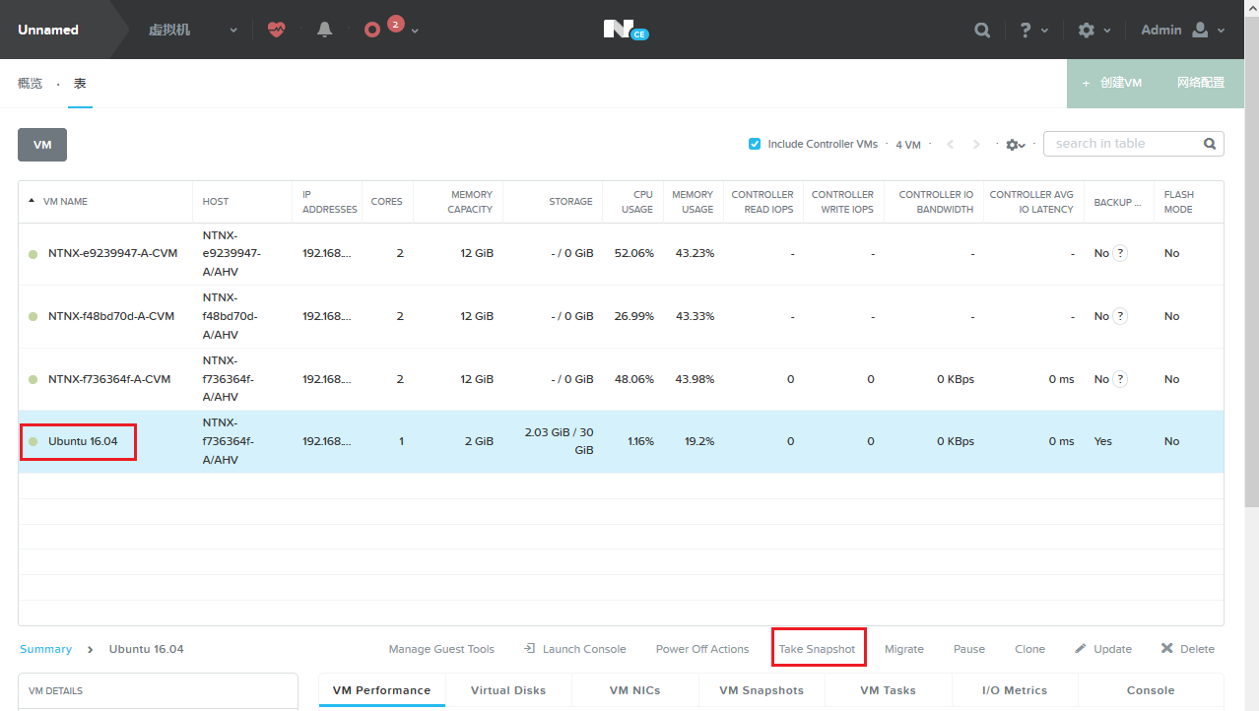
Task: Sort table by CORES column
Action: (387, 201)
